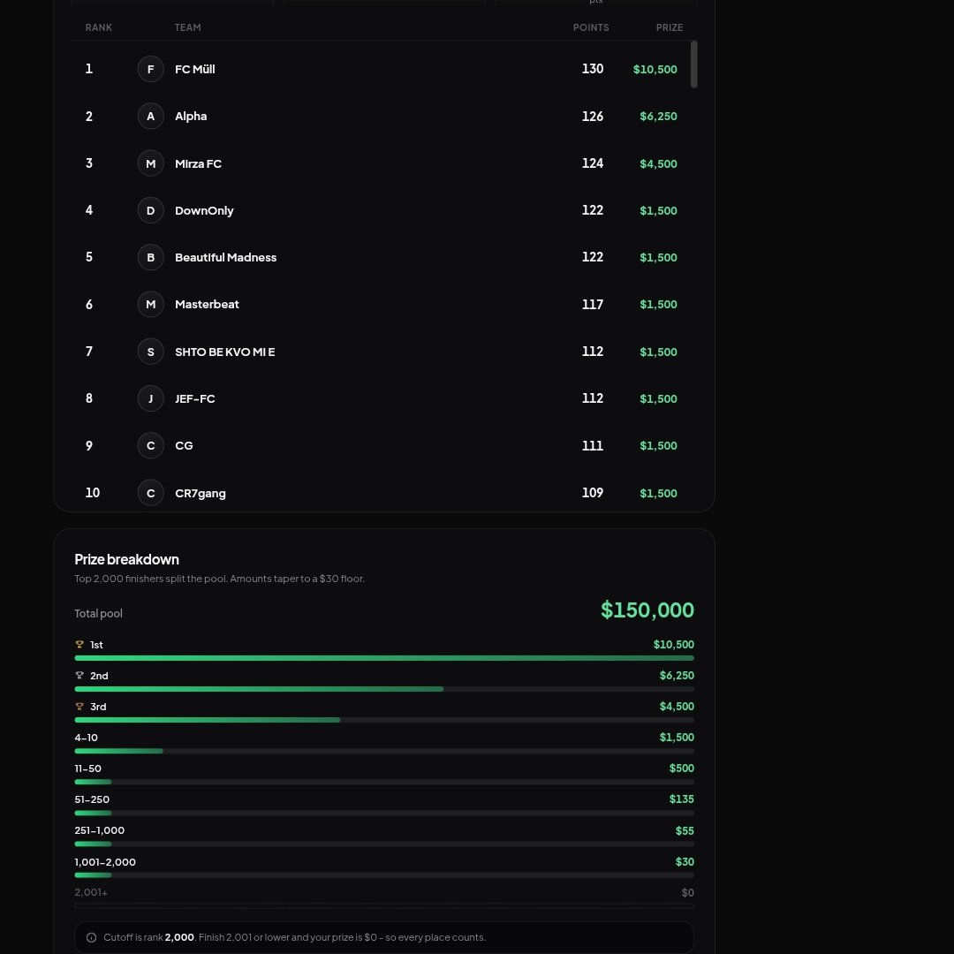This screenshot has height=954, width=954.
Task: Click the TEAM column header
Action: 187,27
